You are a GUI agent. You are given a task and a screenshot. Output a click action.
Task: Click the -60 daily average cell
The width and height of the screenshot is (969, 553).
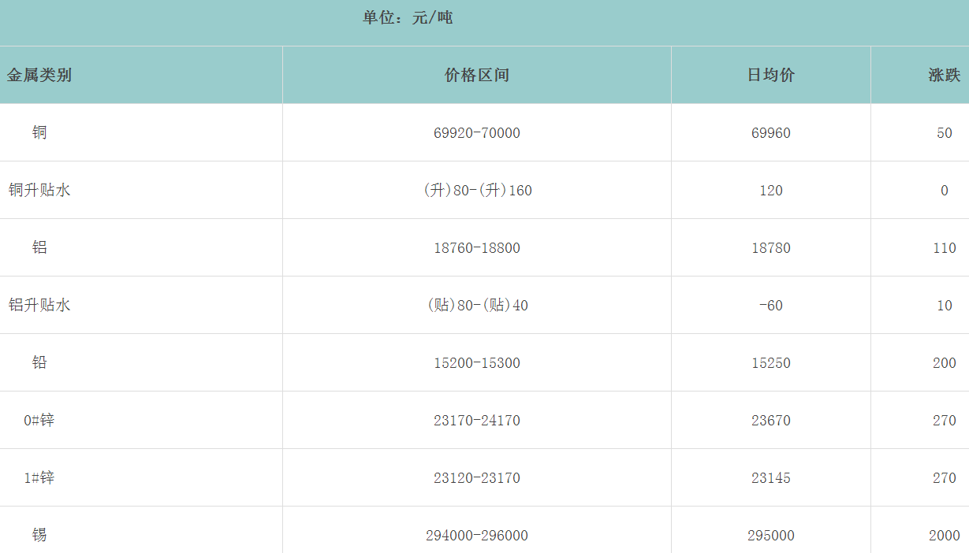[x=770, y=306]
